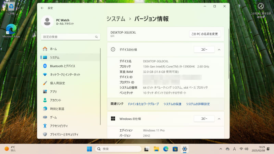Viewport: 274px width, 154px height.
Task: Copy the デバイスの仕様 details
Action: (204, 50)
